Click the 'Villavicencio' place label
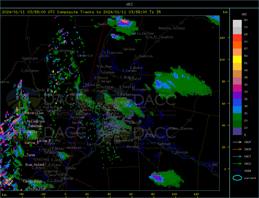 click(x=64, y=51)
